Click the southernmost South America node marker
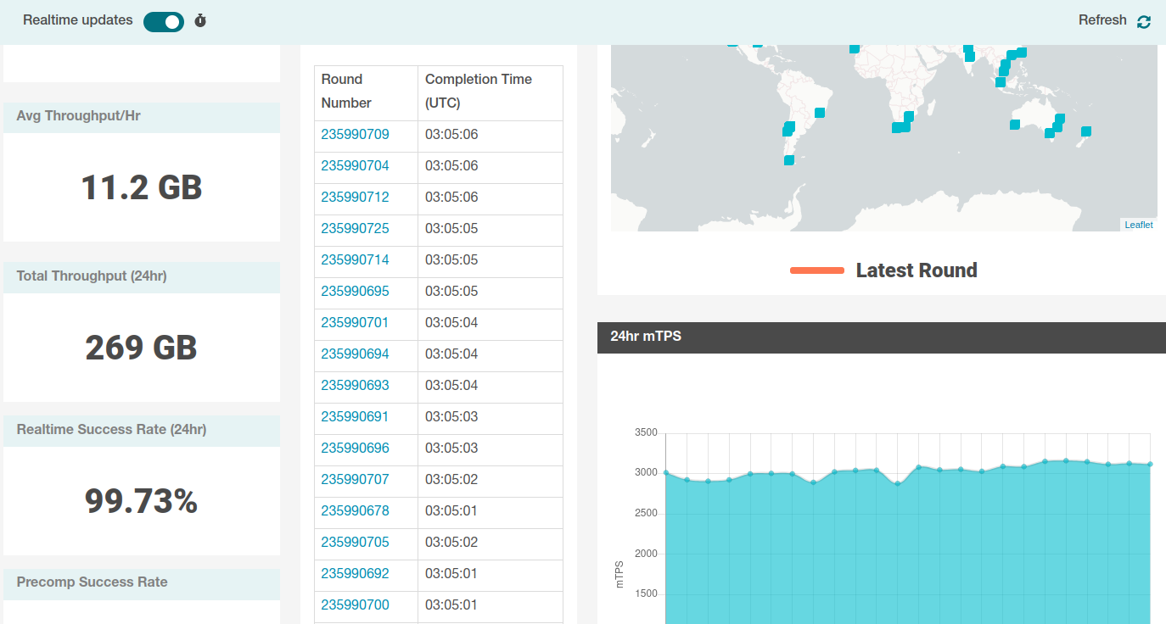 (x=788, y=160)
